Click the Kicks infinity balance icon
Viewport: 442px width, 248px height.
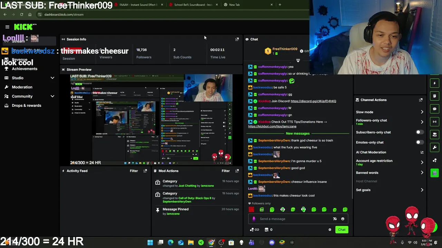(254, 230)
